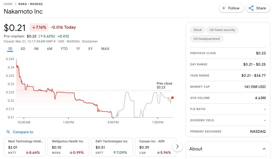This screenshot has width=275, height=159.
Task: Click the current price dot on the chart
Action: (172, 98)
